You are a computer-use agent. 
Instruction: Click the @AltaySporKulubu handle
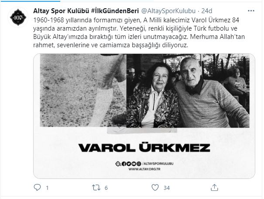point(168,11)
